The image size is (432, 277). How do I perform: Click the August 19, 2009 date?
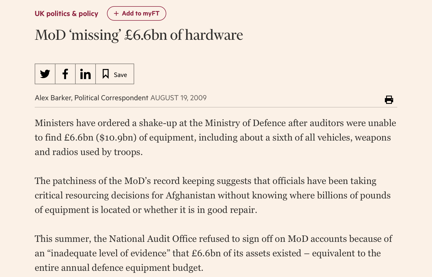point(178,98)
